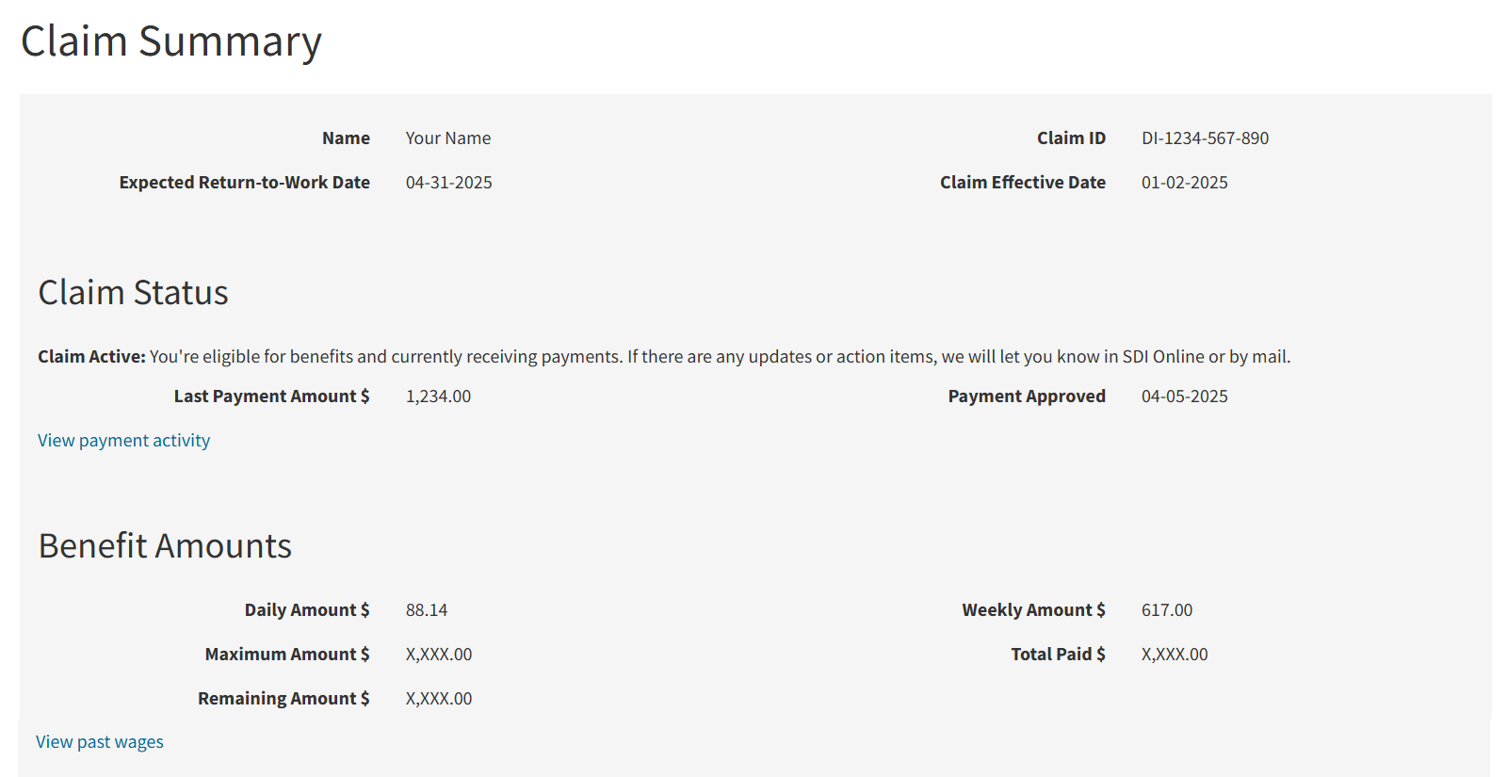Image resolution: width=1507 pixels, height=777 pixels.
Task: Open the View payment activity link
Action: pyautogui.click(x=123, y=441)
